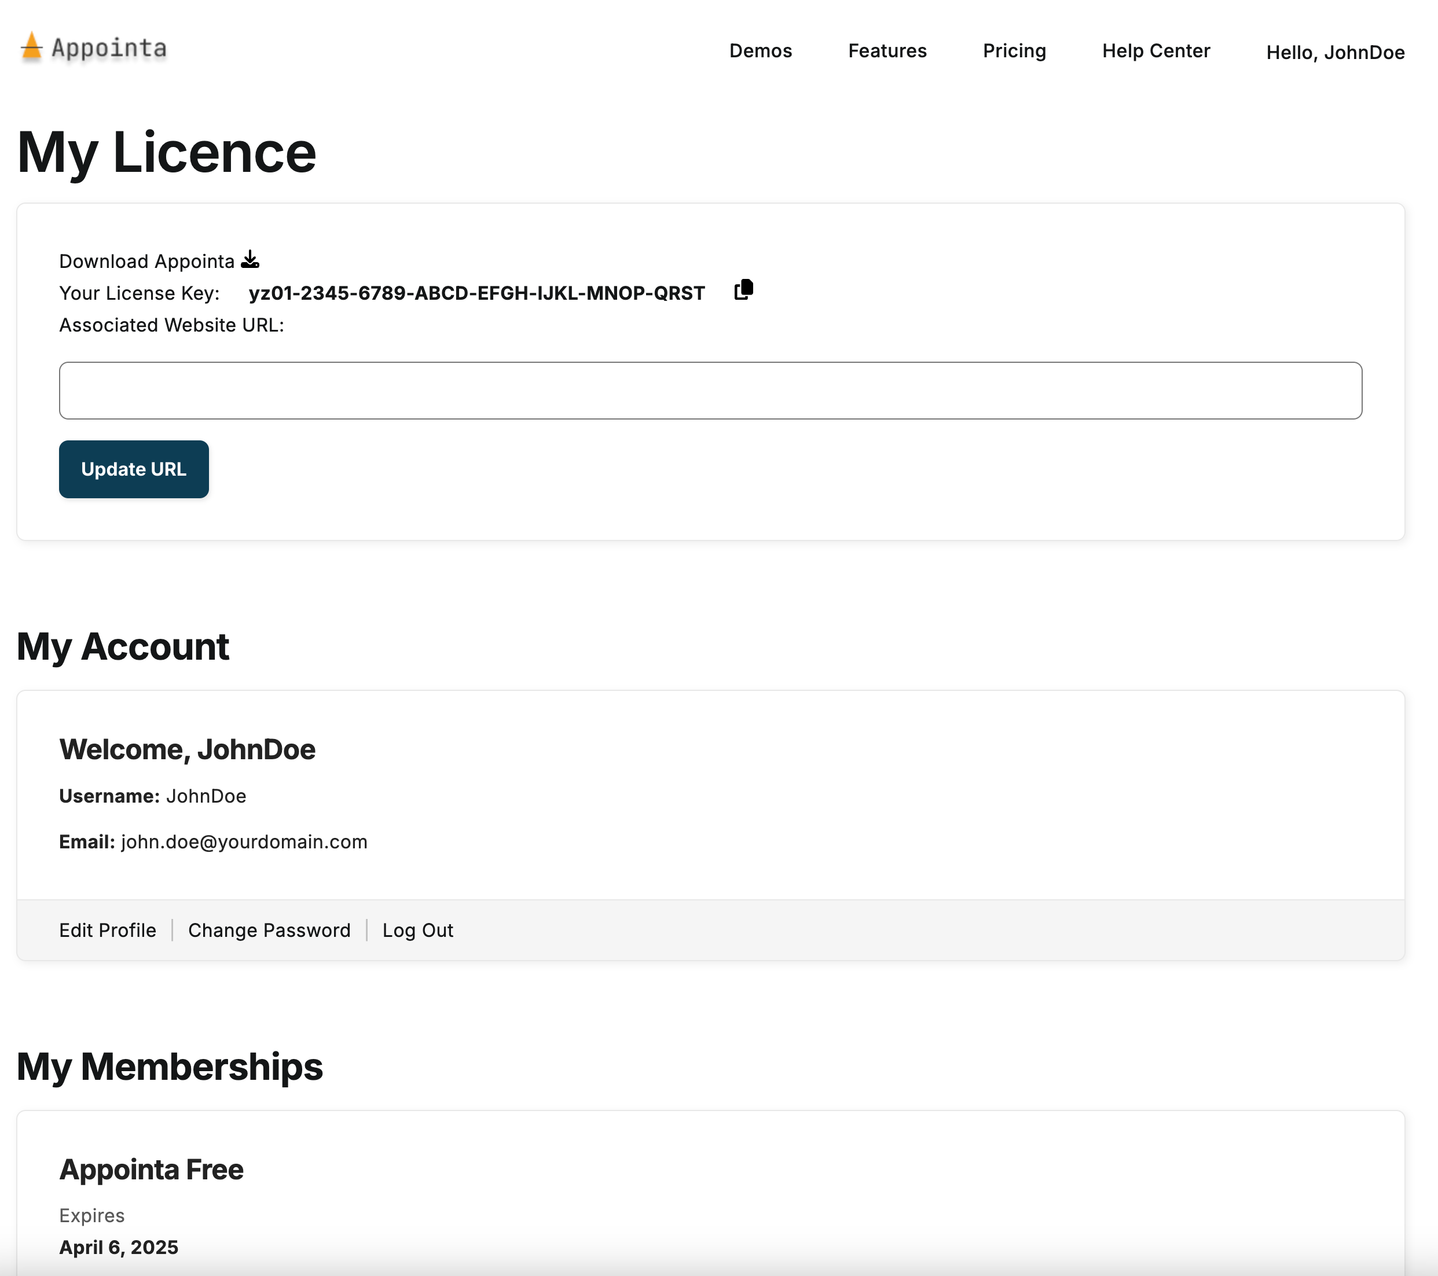This screenshot has width=1438, height=1276.
Task: Click the john.doe@yourdomain.com email text
Action: (x=243, y=842)
